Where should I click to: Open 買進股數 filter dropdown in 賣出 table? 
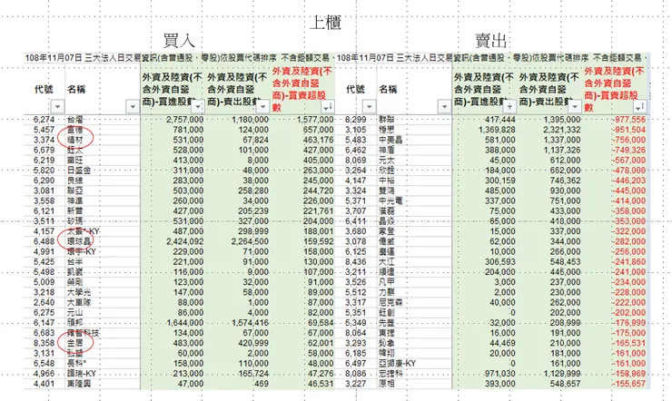[x=509, y=106]
